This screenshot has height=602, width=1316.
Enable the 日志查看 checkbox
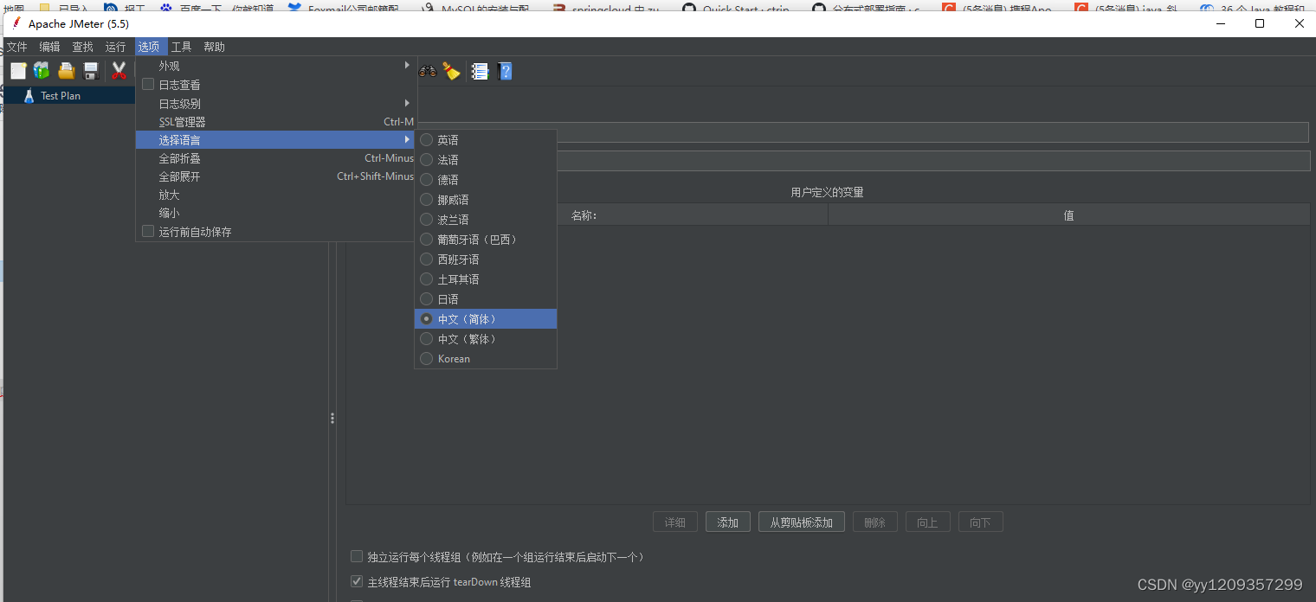point(148,84)
